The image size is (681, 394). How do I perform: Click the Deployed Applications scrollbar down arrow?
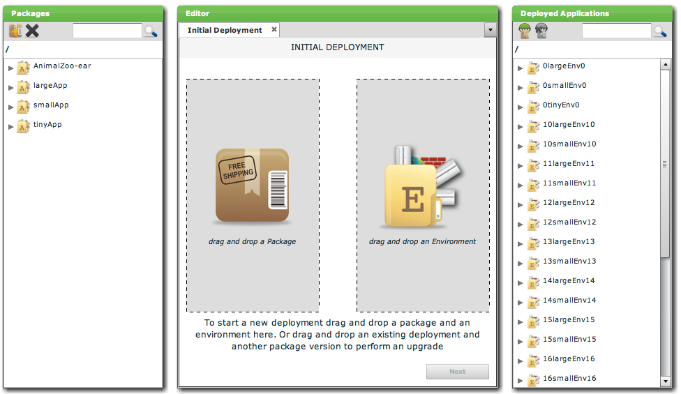click(665, 381)
